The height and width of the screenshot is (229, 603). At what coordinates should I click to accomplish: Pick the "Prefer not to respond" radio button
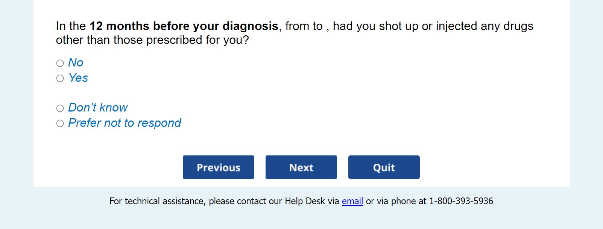pos(60,124)
